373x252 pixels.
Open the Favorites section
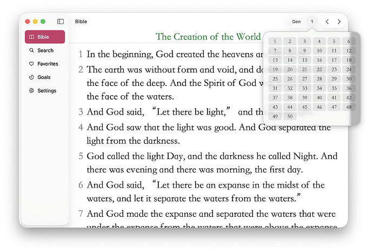click(48, 64)
